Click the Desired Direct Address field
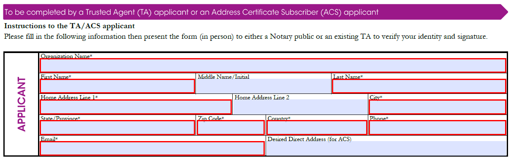 [x=386, y=148]
